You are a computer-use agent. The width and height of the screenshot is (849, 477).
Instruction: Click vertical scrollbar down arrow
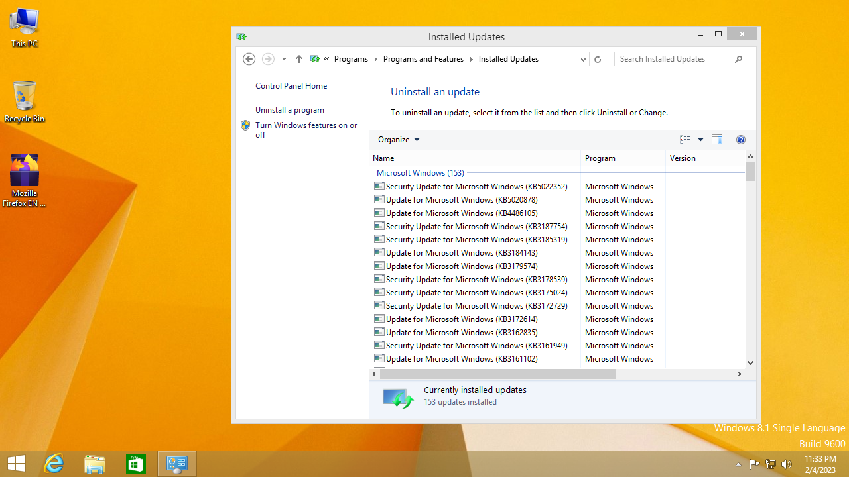[x=750, y=362]
